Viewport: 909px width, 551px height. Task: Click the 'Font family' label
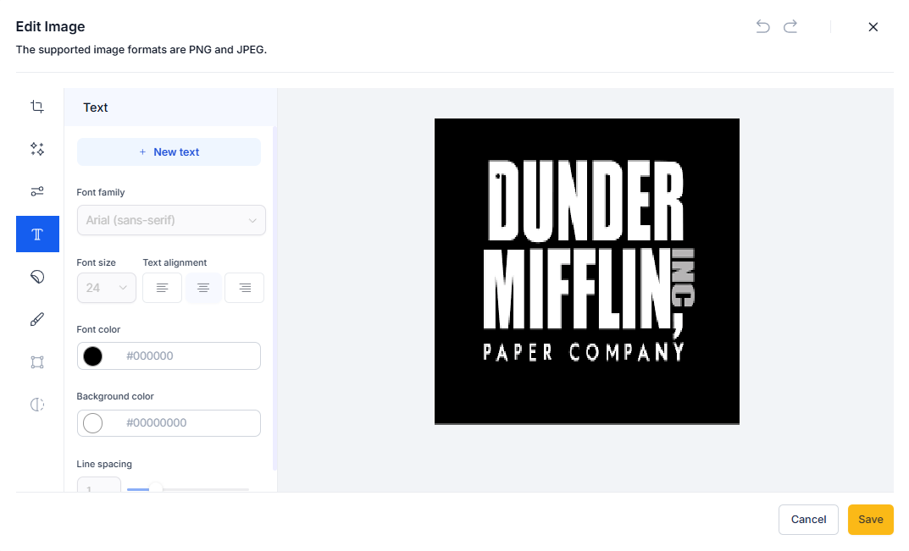click(101, 192)
